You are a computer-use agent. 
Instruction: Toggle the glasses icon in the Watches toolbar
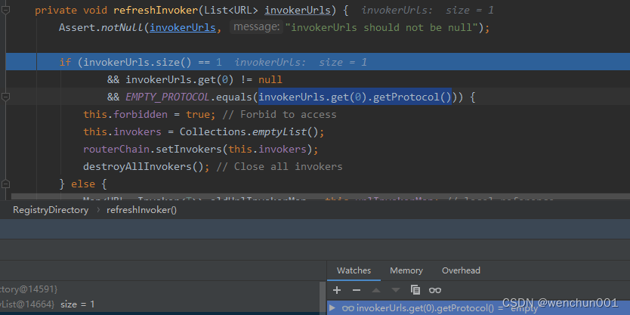435,290
